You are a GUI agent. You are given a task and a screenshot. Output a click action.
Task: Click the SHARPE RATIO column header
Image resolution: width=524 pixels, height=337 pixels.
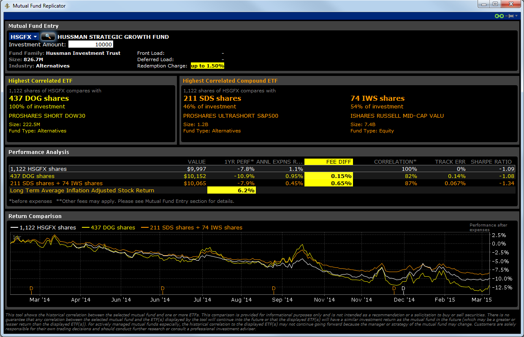[491, 162]
